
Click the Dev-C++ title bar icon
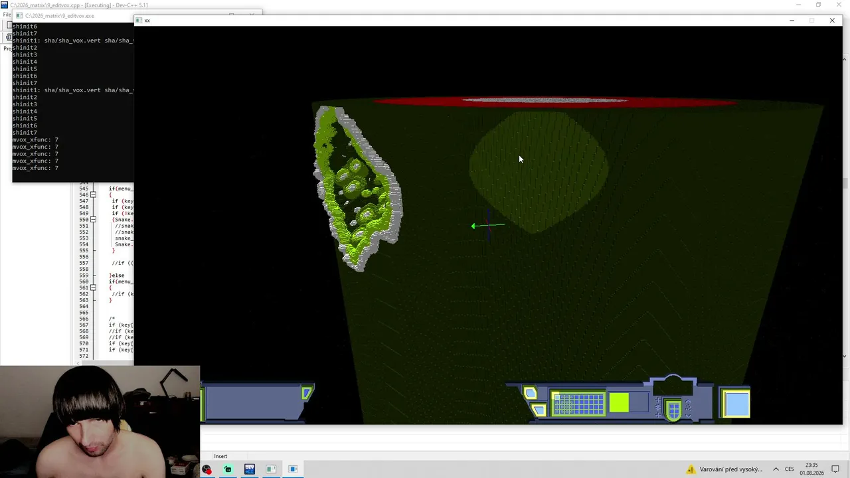[x=5, y=5]
